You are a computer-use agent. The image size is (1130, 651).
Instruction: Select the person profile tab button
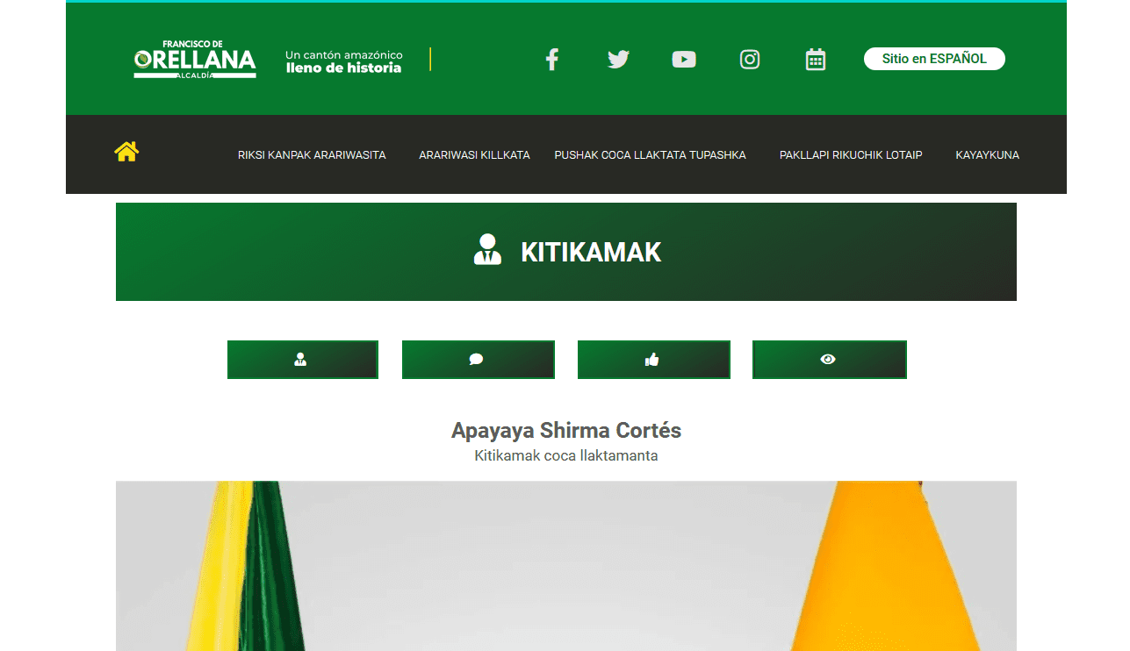(x=303, y=360)
